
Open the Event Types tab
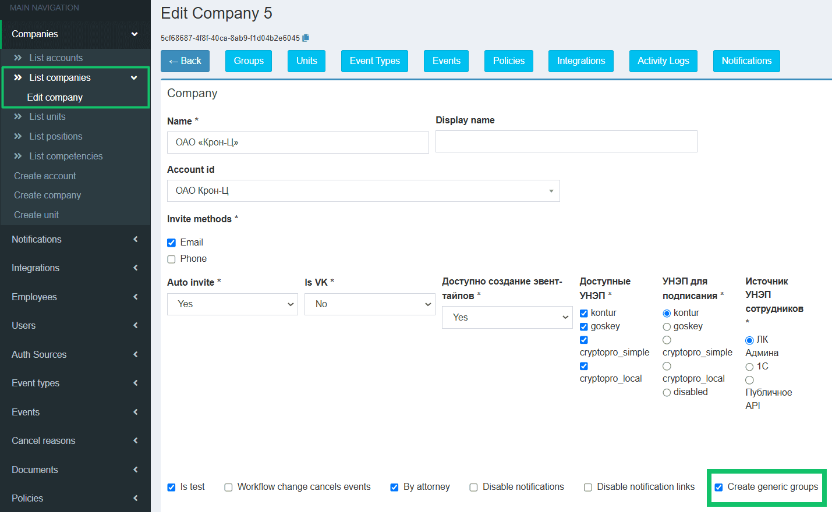tap(374, 61)
